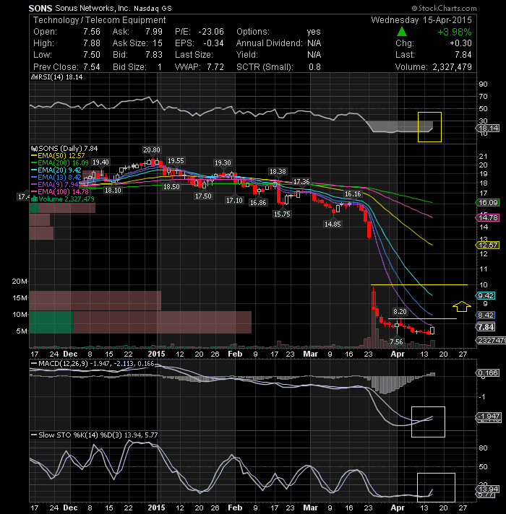
Task: Click the green dash beside EMA(200) legend
Action: point(34,163)
